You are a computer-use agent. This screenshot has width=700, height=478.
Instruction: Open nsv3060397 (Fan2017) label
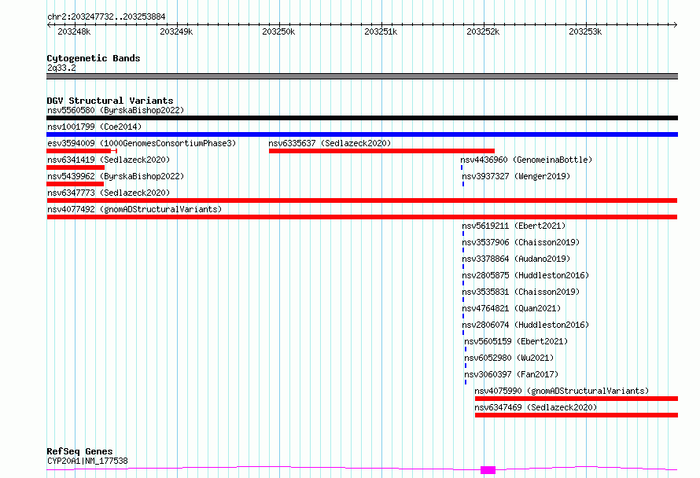pos(511,374)
